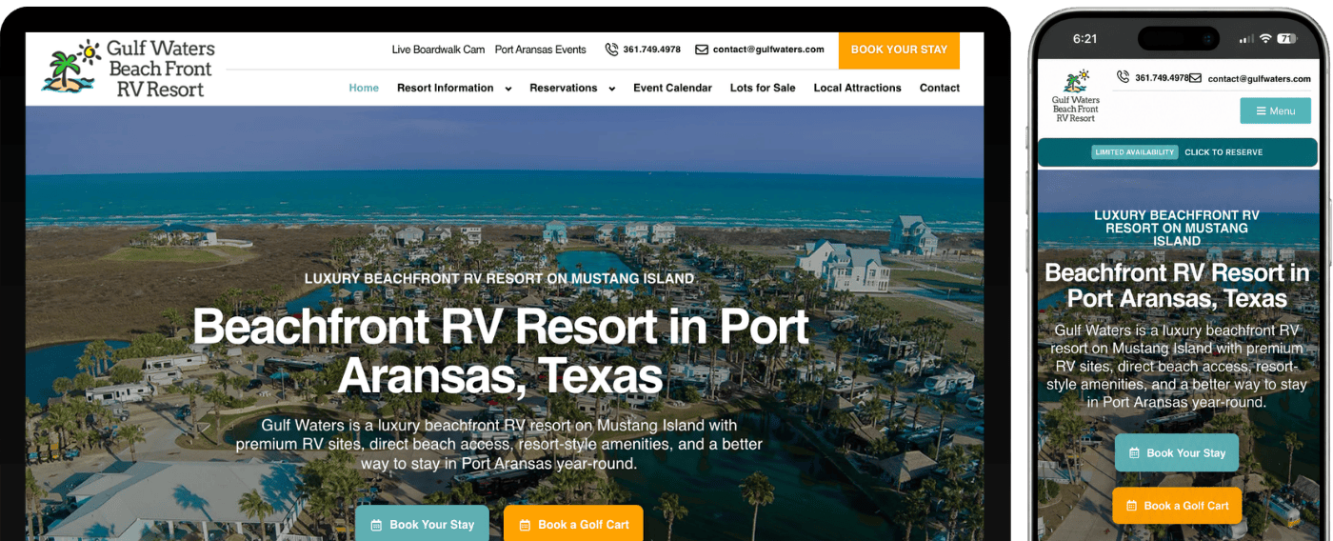
Task: Click the desktop headline Beachfront RV Resort in Port Aransas
Action: [x=501, y=351]
